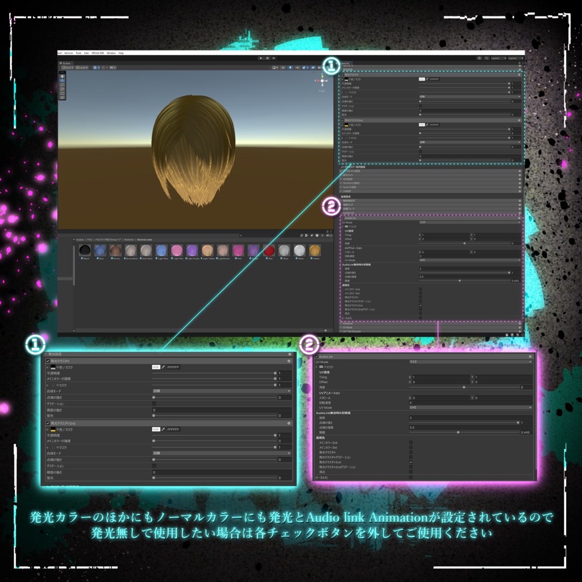This screenshot has height=582, width=582.
Task: Toggle 2D mode in the Scene toolbar
Action: (283, 68)
